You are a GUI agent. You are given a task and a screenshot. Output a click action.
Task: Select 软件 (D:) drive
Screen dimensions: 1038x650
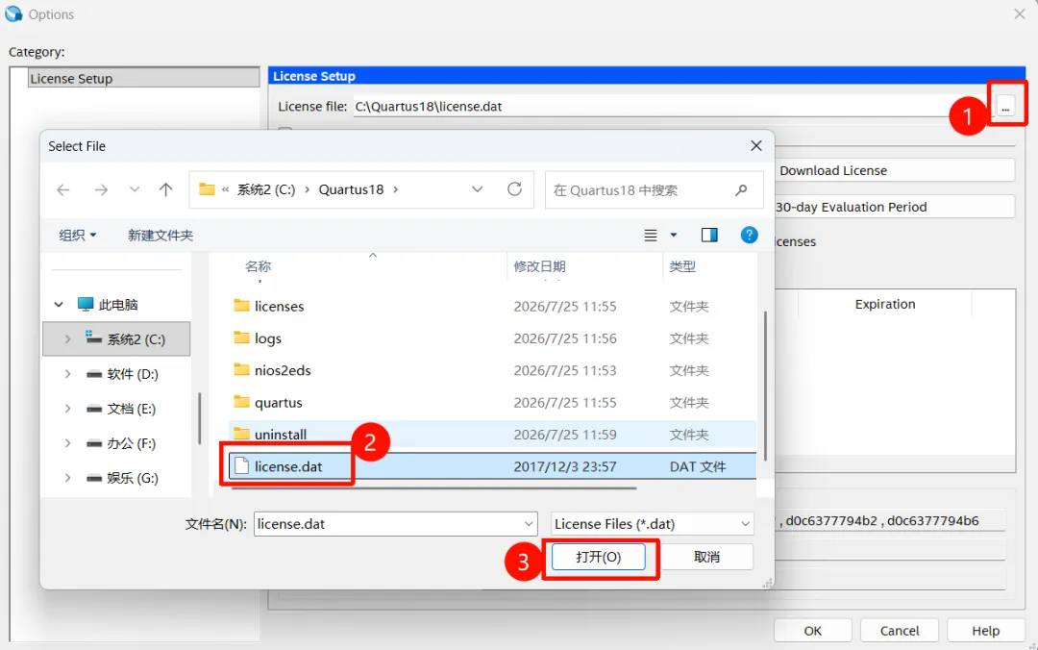pos(122,374)
